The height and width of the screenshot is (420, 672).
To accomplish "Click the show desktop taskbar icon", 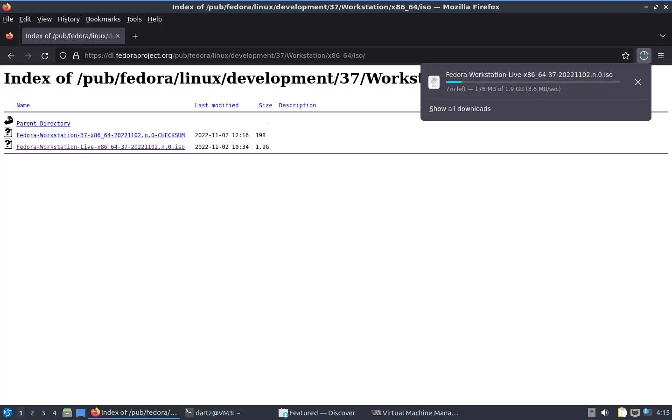I will pos(81,413).
